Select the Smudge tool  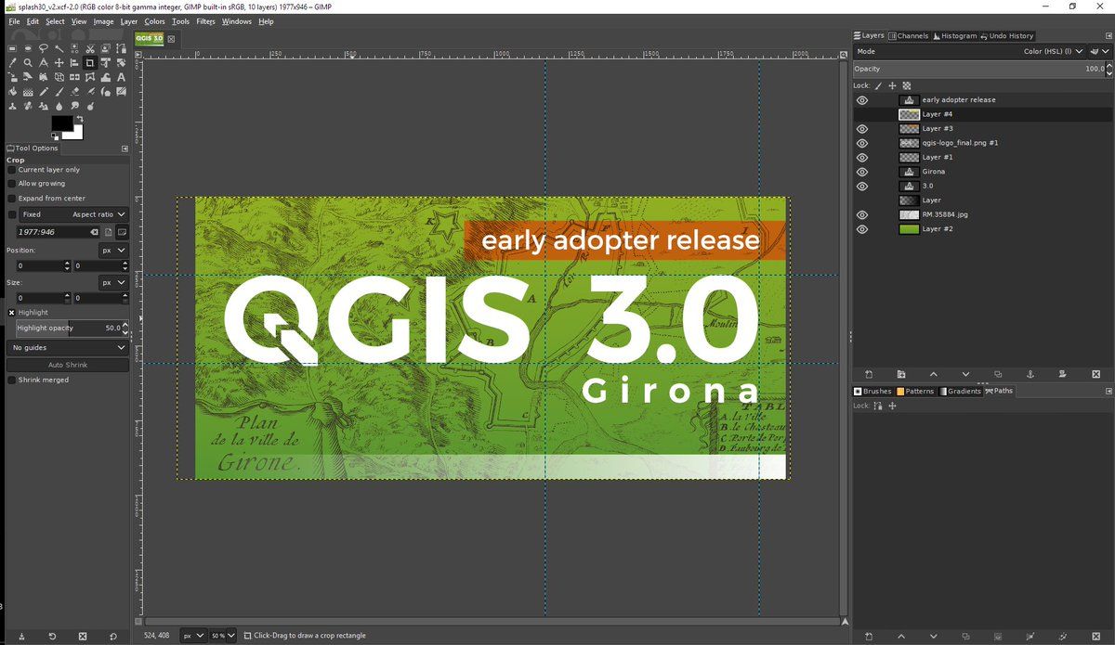pyautogui.click(x=74, y=106)
